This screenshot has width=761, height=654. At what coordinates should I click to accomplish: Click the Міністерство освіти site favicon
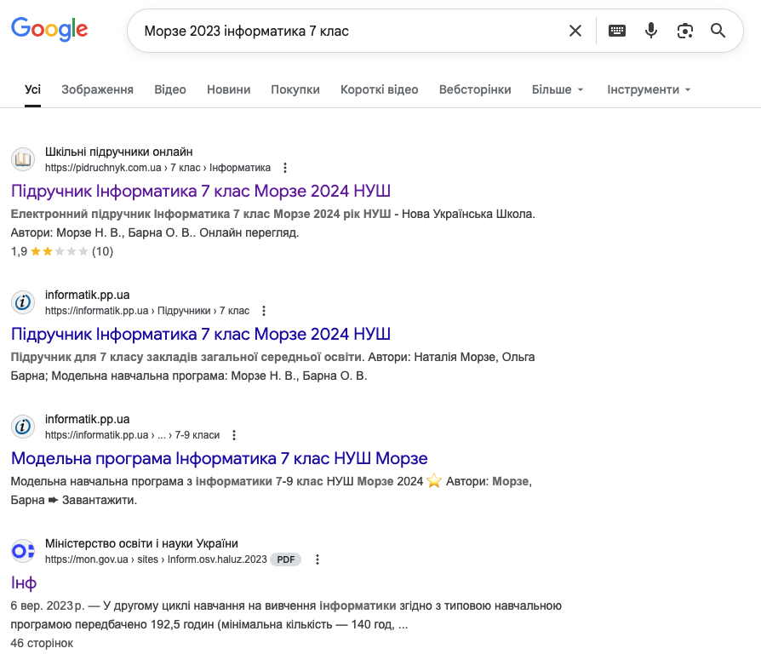click(x=23, y=551)
